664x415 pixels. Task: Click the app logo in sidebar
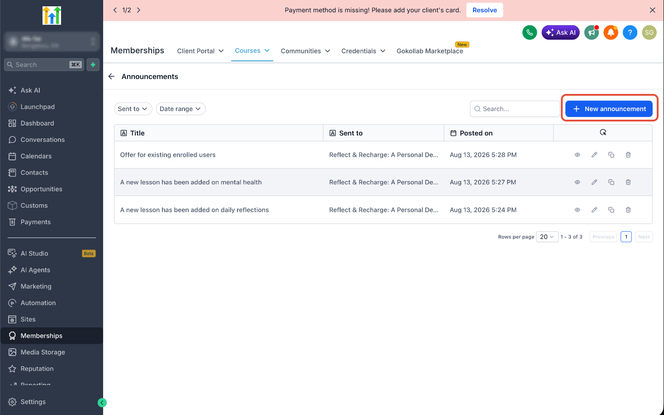pyautogui.click(x=52, y=15)
